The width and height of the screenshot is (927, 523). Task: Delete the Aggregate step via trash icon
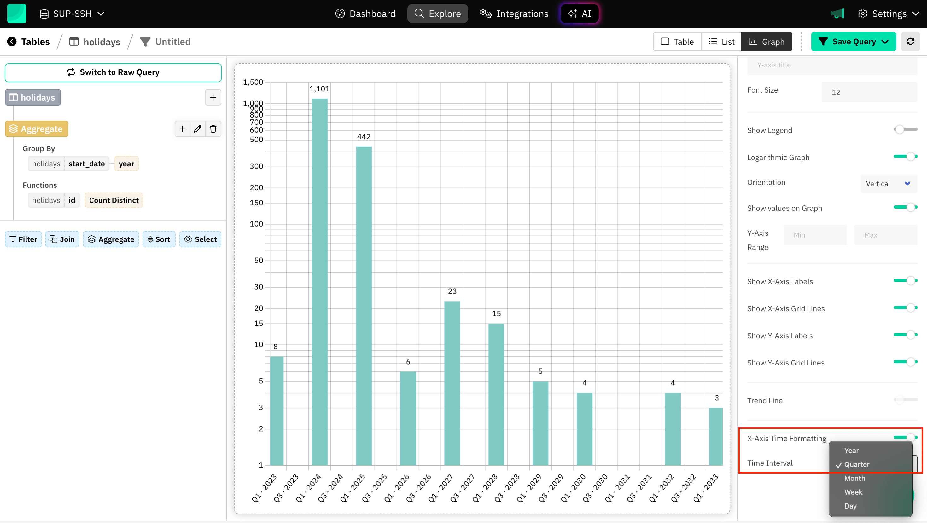tap(213, 129)
